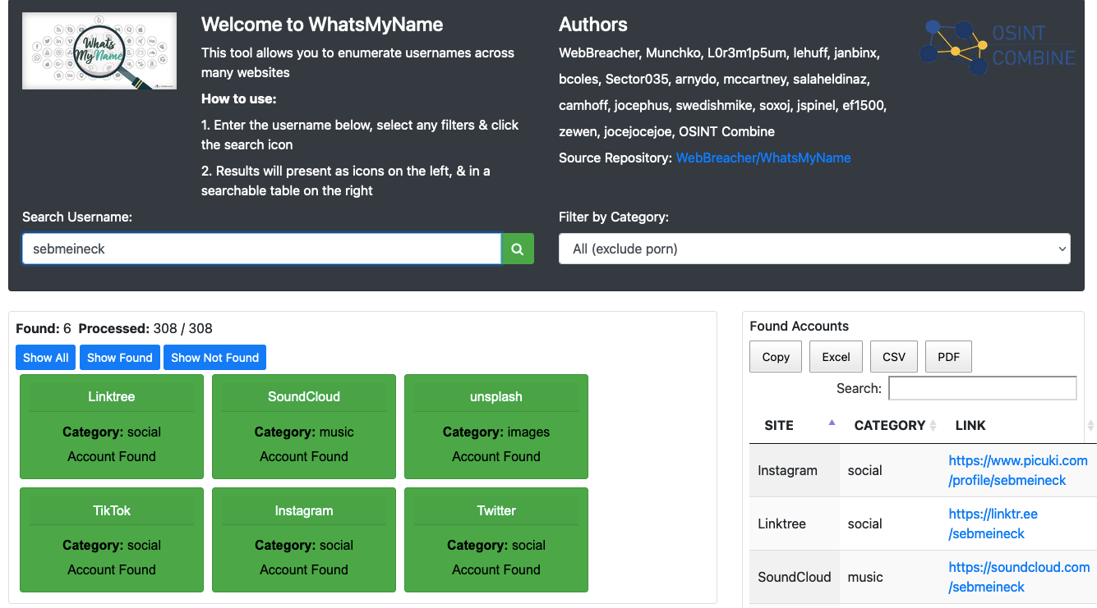Click the Show All button
Image resolution: width=1097 pixels, height=608 pixels.
click(45, 358)
